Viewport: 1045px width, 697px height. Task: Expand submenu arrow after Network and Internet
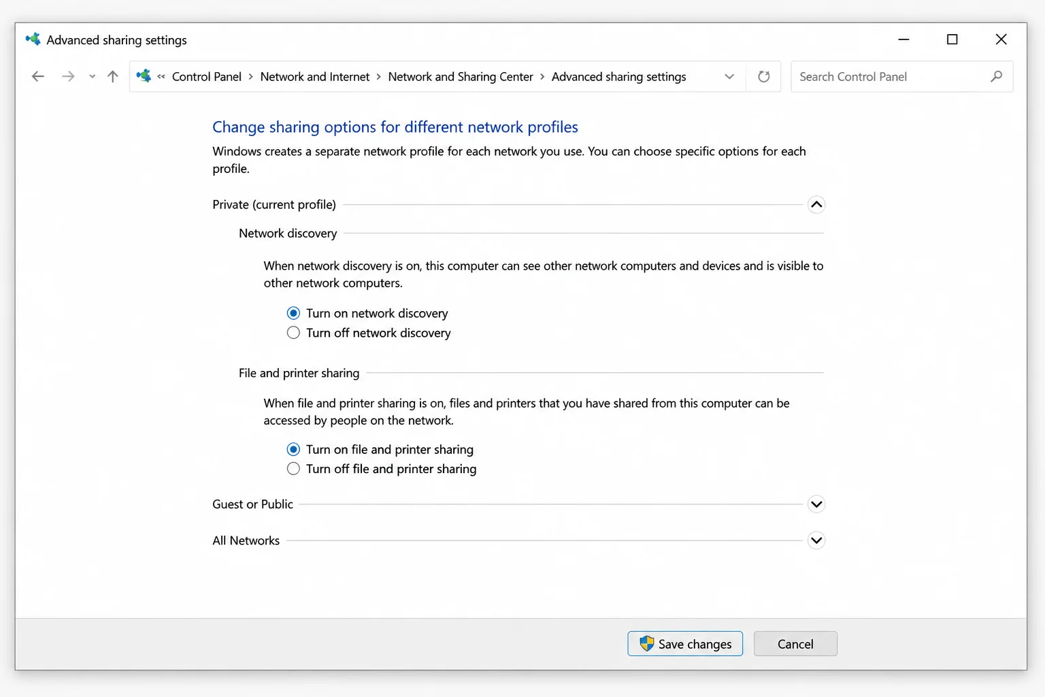(379, 77)
